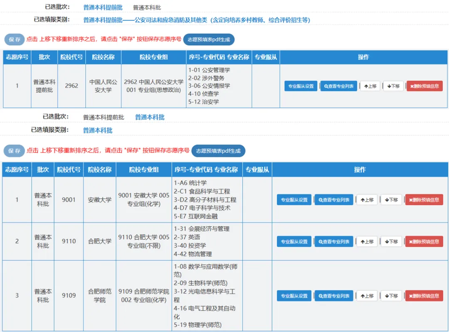The image size is (449, 332).
Task: Open 专业服从设置 for 合肥大学 row
Action: 294,241
